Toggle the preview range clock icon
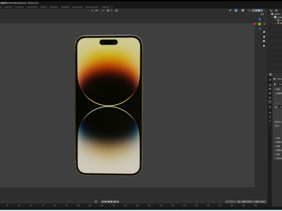This screenshot has width=282, height=211. tap(239, 202)
